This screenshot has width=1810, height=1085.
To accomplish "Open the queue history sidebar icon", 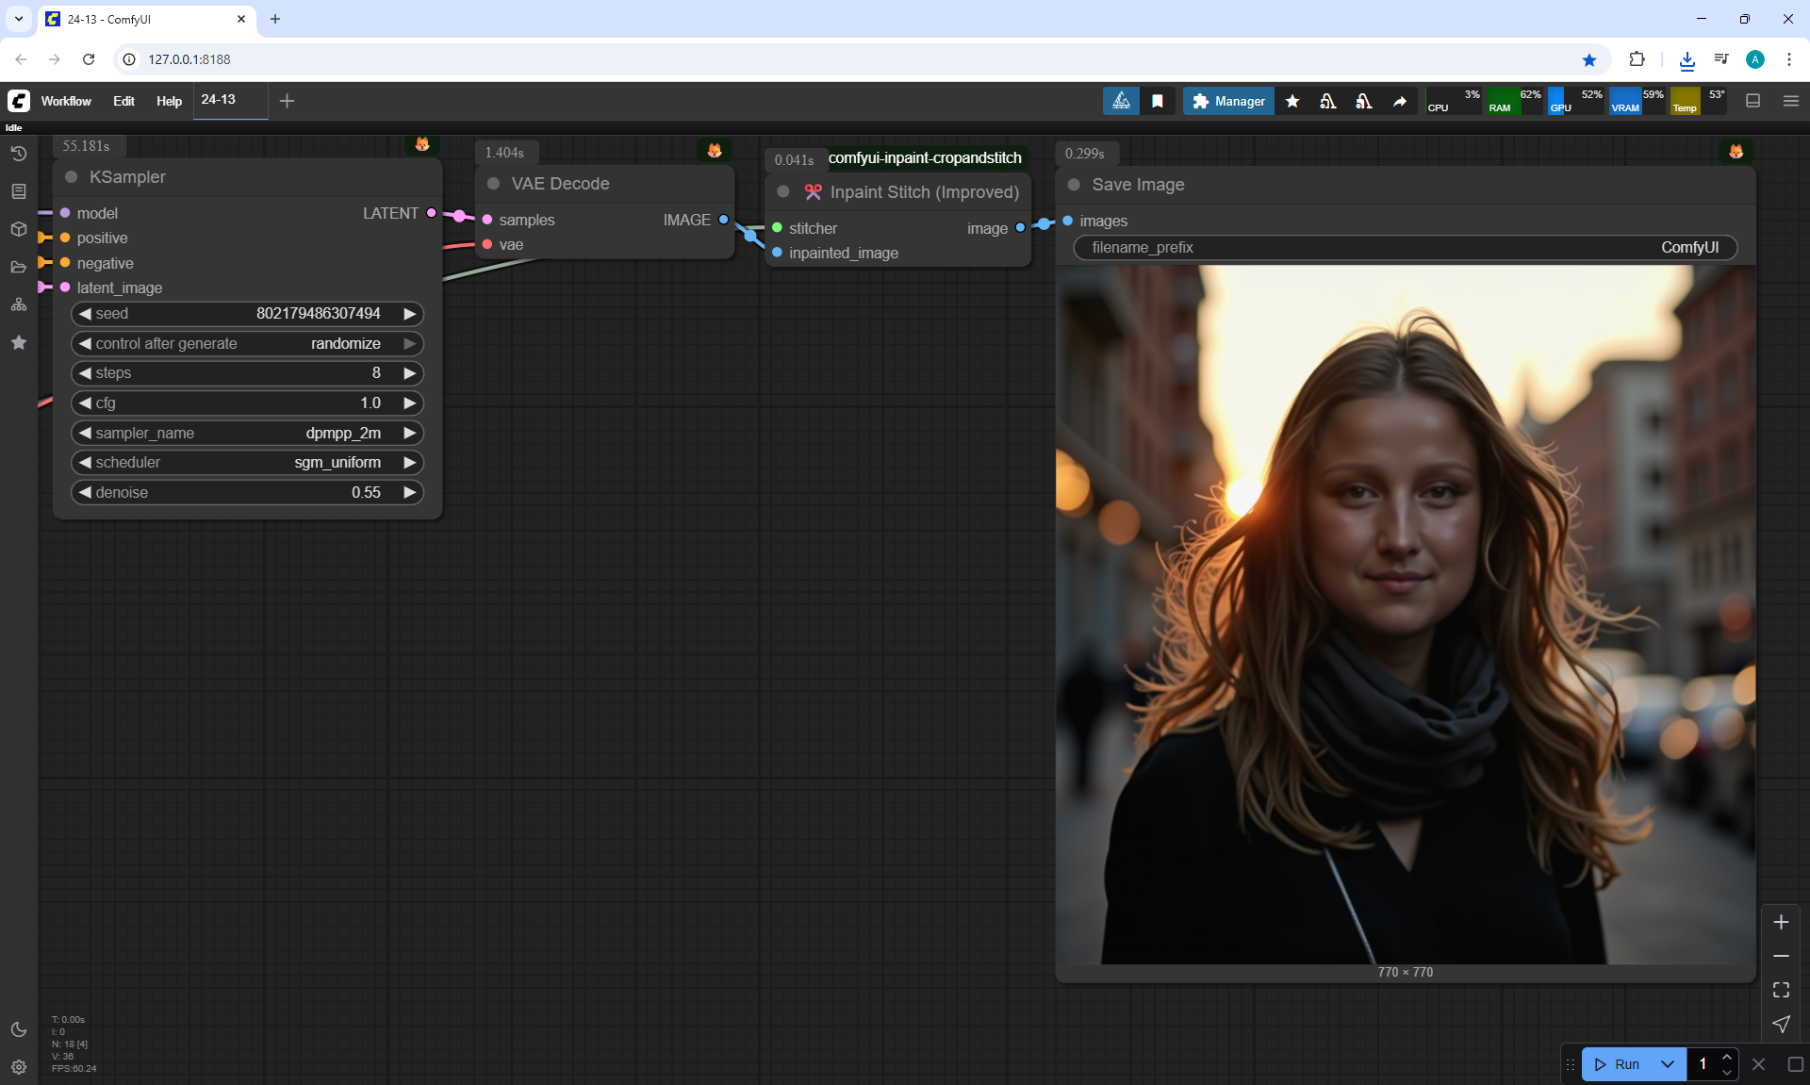I will point(19,154).
